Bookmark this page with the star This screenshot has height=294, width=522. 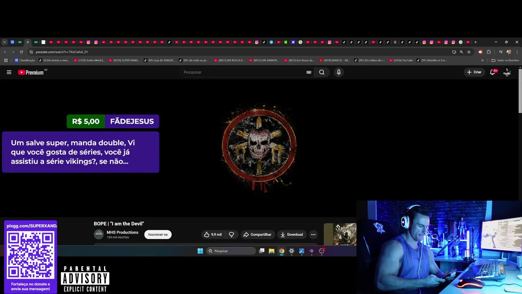pyautogui.click(x=469, y=52)
